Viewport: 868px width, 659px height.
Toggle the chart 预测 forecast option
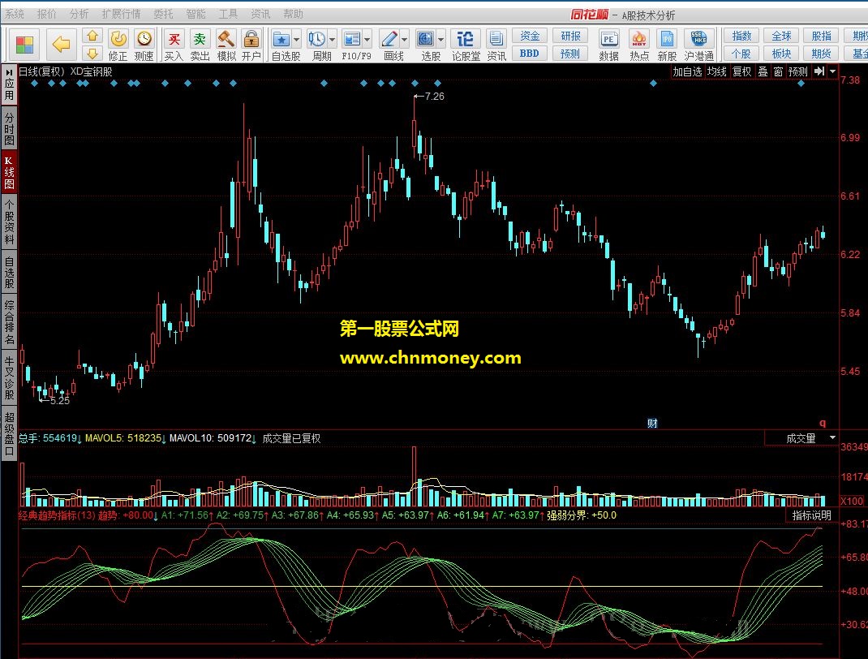(797, 71)
